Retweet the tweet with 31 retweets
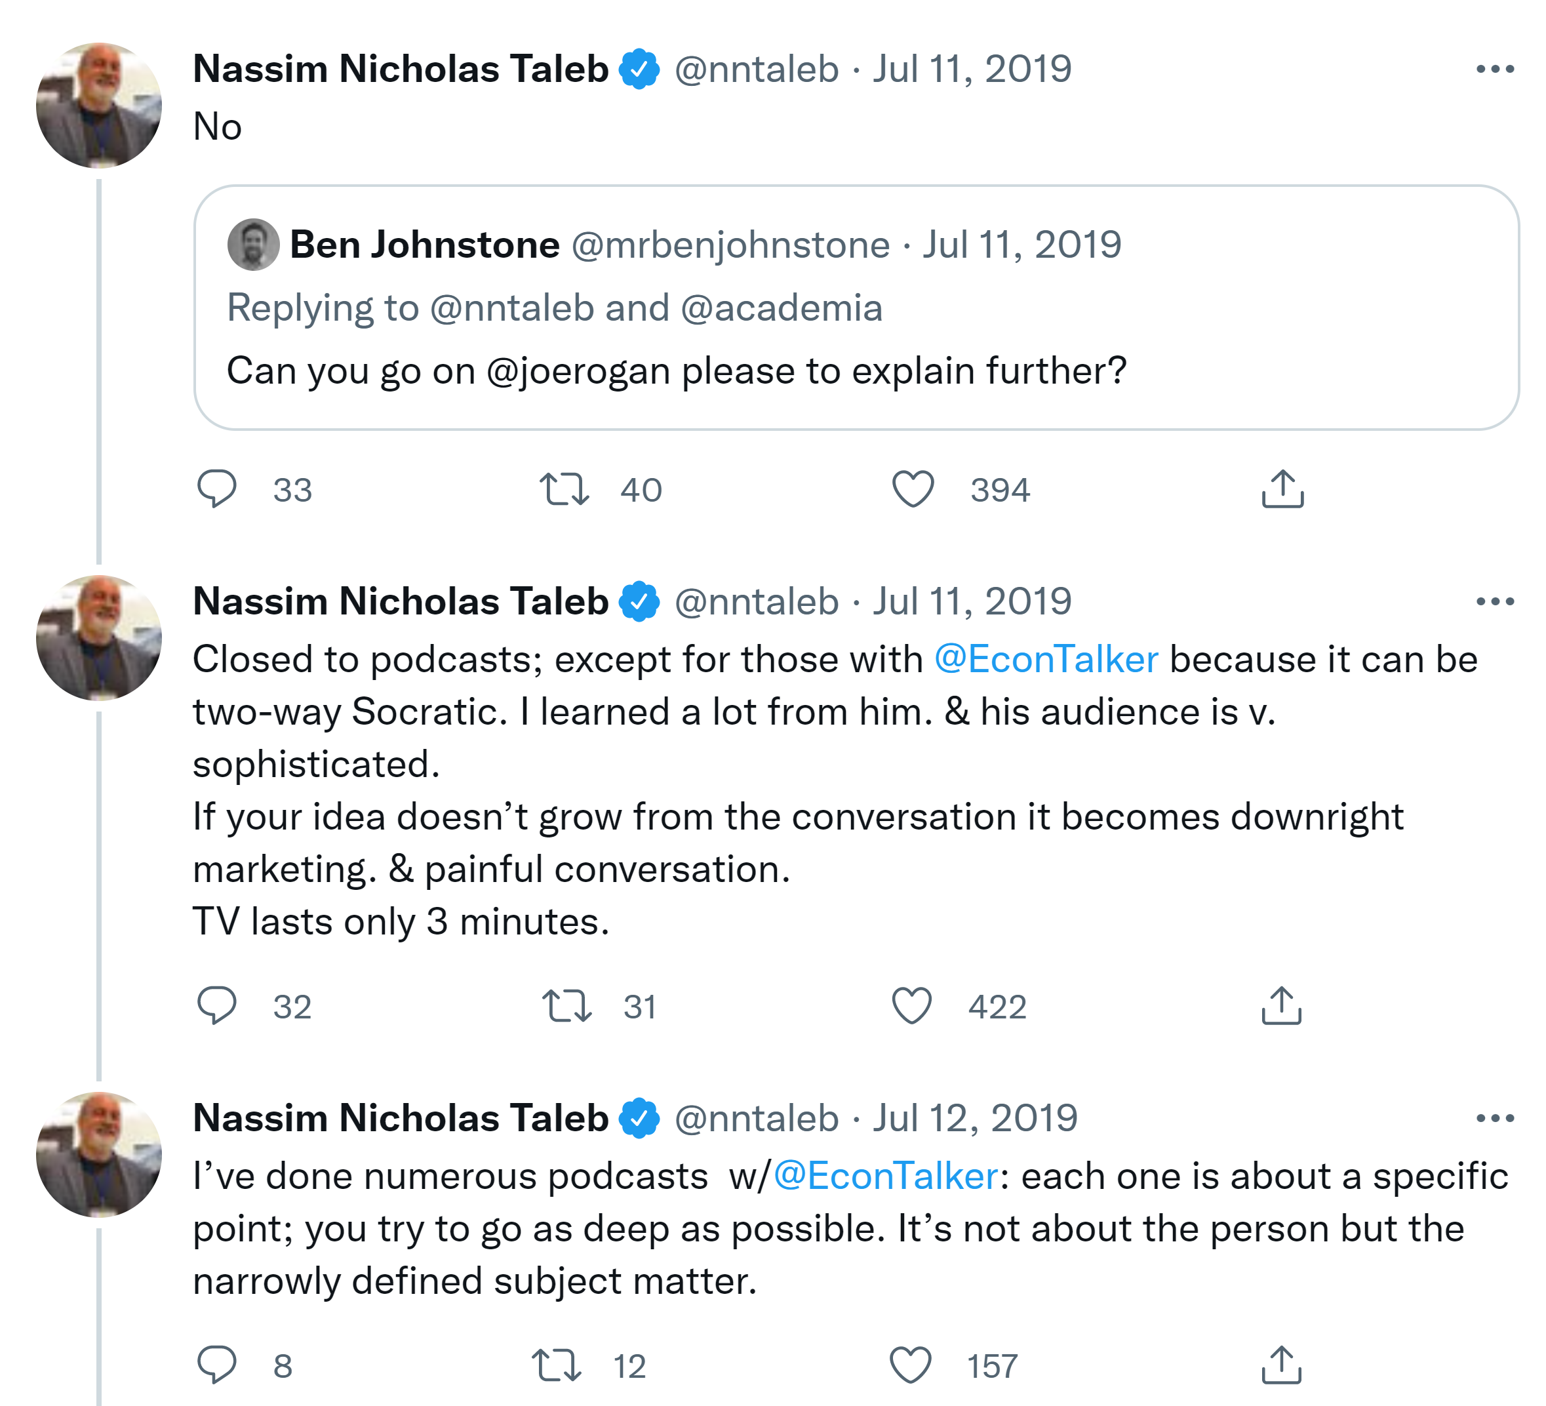 (x=566, y=1005)
